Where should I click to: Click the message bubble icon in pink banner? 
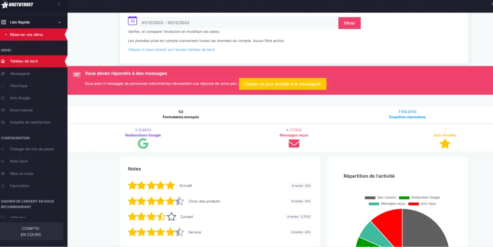coord(77,74)
